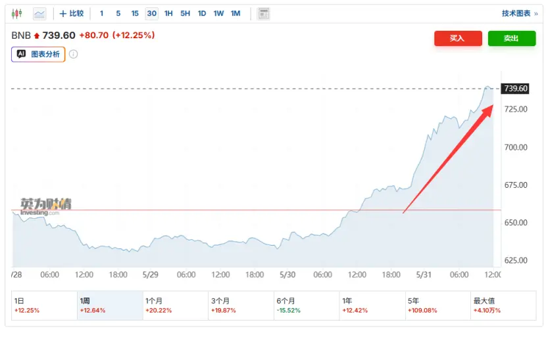Select the 30 minute interval
This screenshot has height=337, width=546.
pos(151,14)
